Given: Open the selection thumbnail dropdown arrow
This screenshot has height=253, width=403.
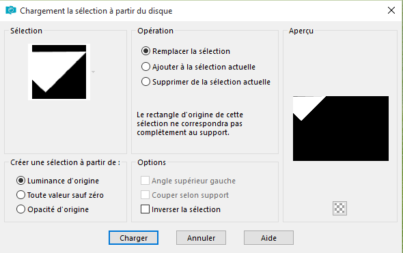Looking at the screenshot, I should 93,72.
